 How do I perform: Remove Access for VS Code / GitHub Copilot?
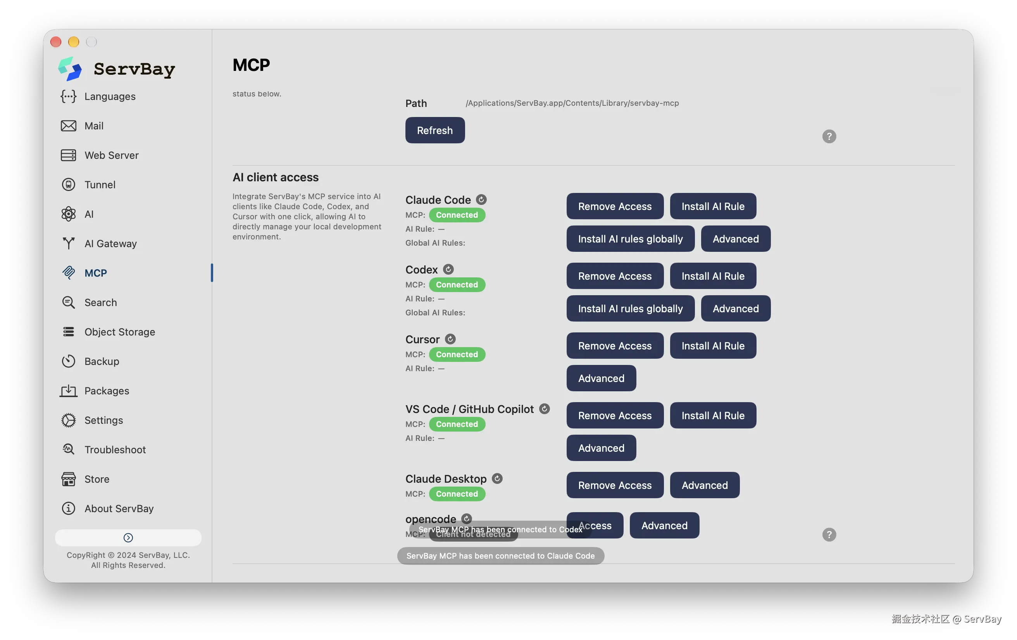pyautogui.click(x=615, y=415)
